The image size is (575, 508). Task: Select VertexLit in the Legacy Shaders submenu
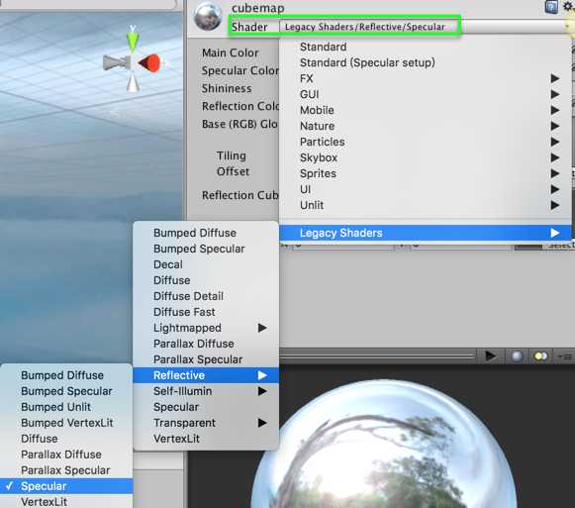coord(206,439)
